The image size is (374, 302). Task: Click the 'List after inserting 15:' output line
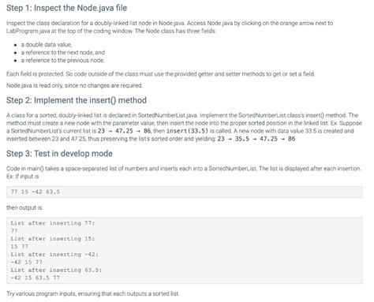point(53,239)
